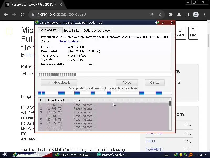Click the Share button on archive page
Image resolution: width=210 pixels, height=158 pixels.
(x=181, y=33)
